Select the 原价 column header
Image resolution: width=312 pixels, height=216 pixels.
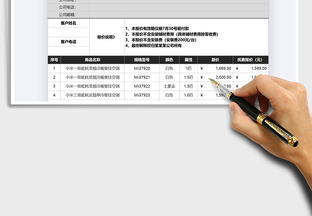(215, 60)
